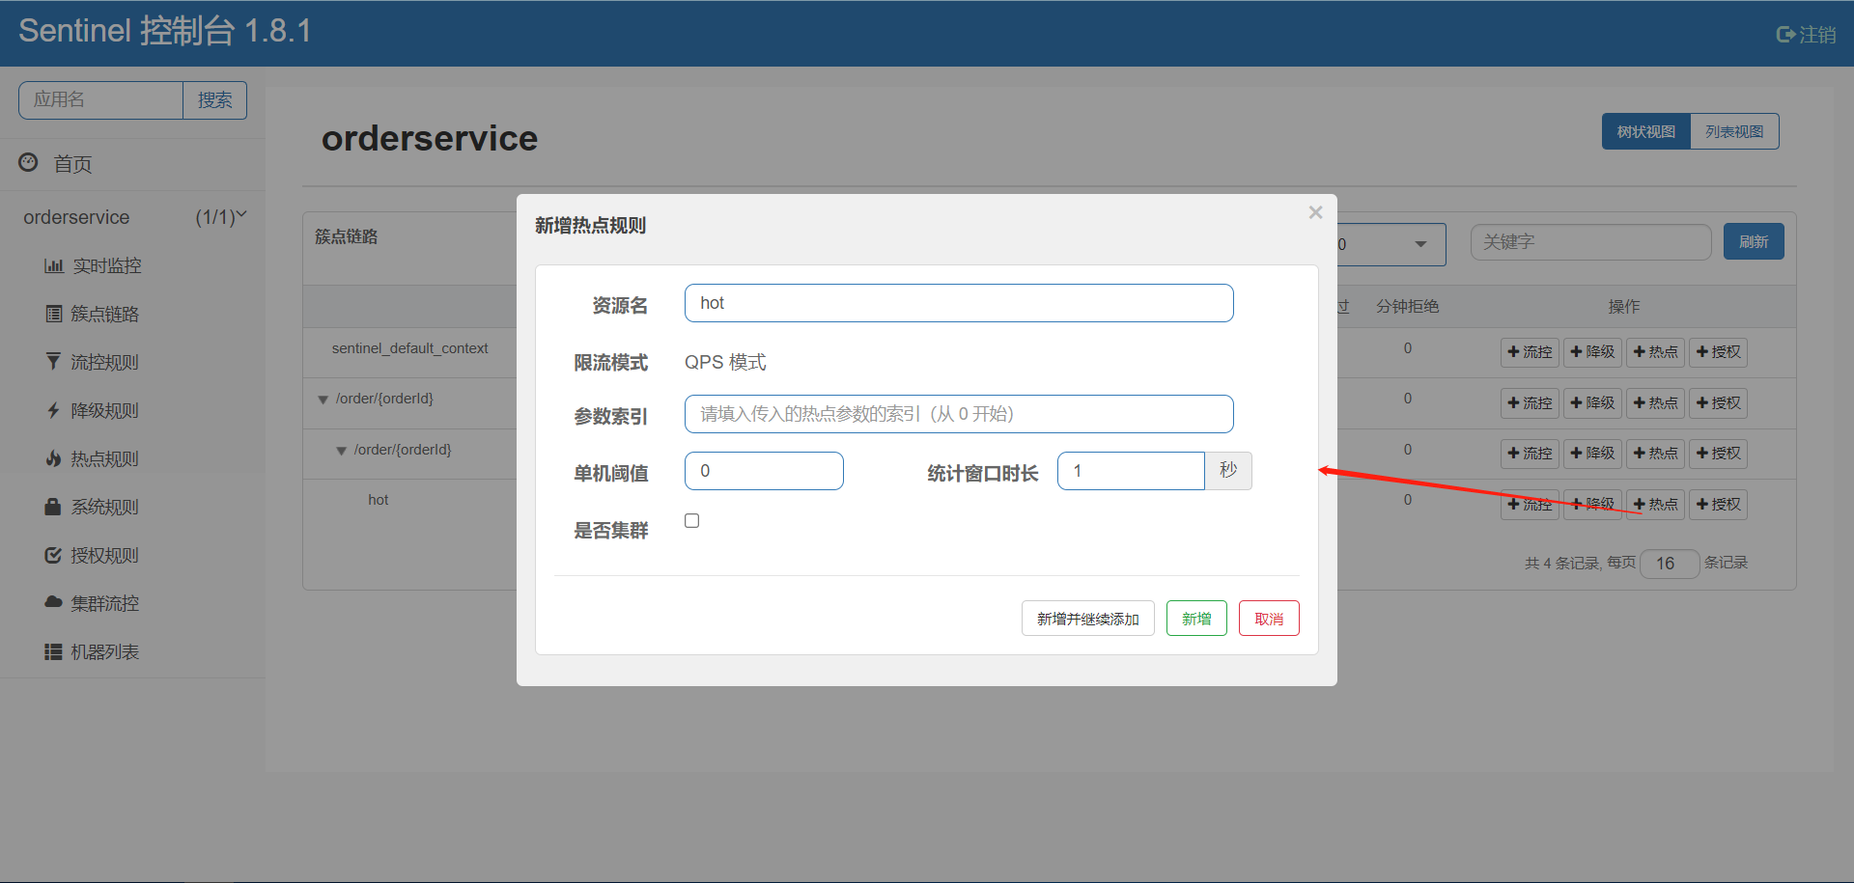The height and width of the screenshot is (883, 1854).
Task: Click the 新增并继续添加 button
Action: [1088, 619]
